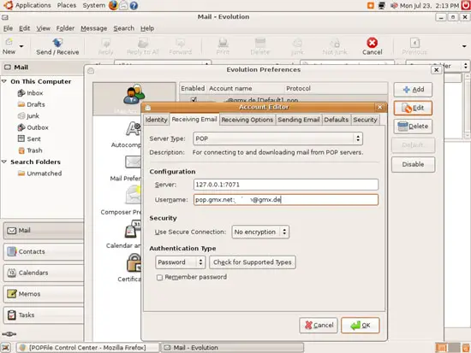
Task: Click the Firefox launcher in top panel
Action: pyautogui.click(x=113, y=5)
